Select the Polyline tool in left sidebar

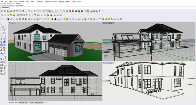(2, 27)
